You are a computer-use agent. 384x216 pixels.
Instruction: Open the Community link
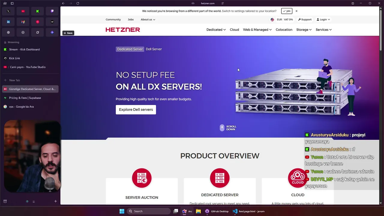113,19
